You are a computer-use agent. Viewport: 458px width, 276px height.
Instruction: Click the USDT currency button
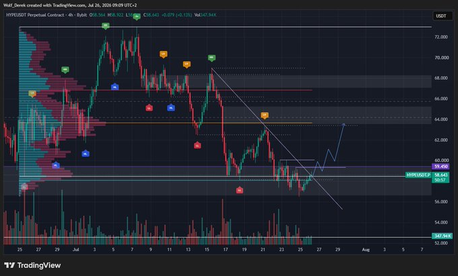point(441,15)
